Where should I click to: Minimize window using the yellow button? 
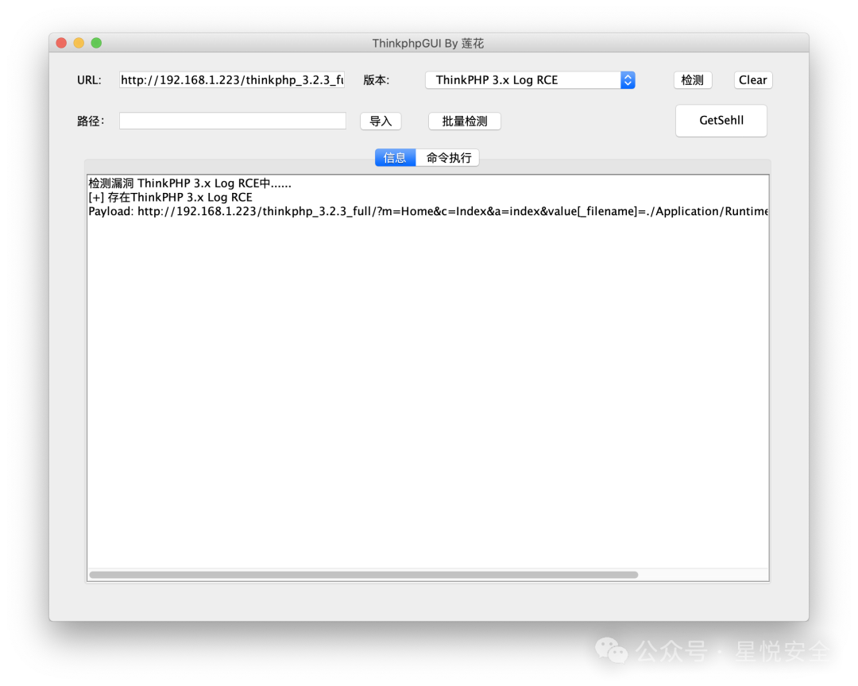(79, 43)
